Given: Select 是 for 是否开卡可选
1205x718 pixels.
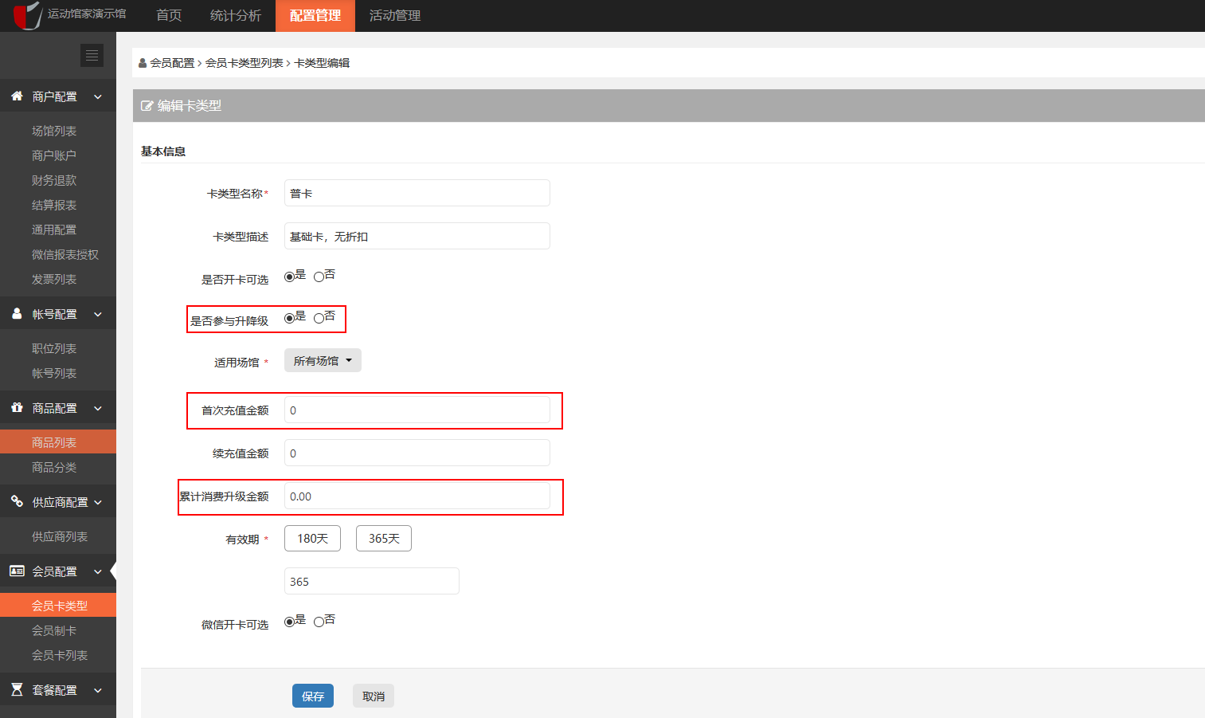Looking at the screenshot, I should pos(289,277).
